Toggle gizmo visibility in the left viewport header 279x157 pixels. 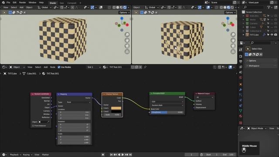[x=92, y=7]
